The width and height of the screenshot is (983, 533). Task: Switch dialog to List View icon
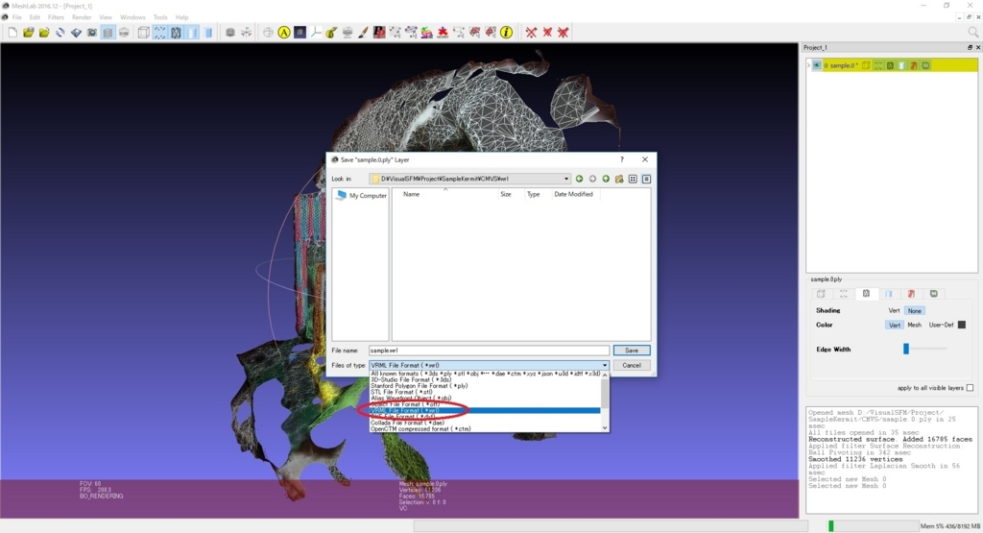[634, 179]
